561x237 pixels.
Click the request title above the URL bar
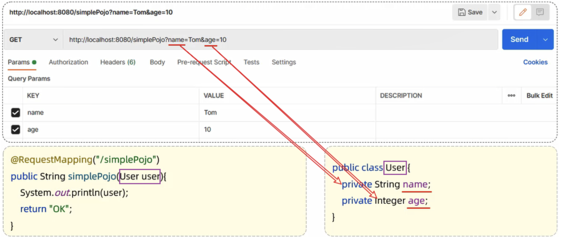click(x=91, y=12)
